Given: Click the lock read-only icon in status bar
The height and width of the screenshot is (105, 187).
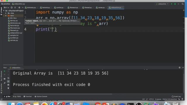Looking at the screenshot, I should pyautogui.click(x=179, y=99).
